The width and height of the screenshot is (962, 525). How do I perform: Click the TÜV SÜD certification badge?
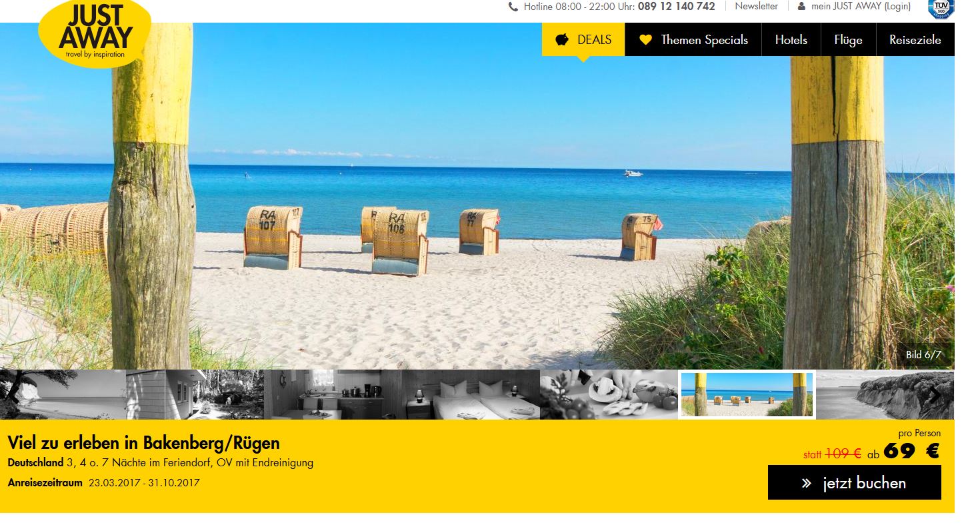(941, 9)
